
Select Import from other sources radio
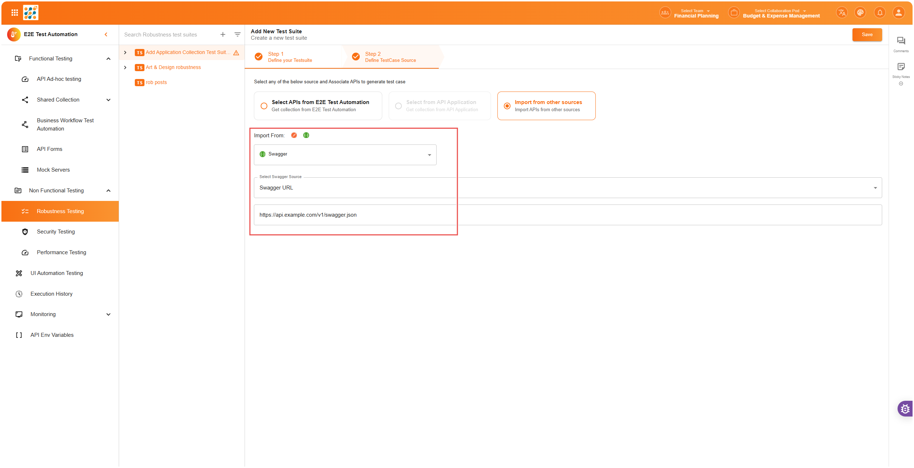click(507, 106)
